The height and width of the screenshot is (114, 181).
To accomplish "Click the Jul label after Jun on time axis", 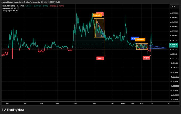I will (25, 104).
